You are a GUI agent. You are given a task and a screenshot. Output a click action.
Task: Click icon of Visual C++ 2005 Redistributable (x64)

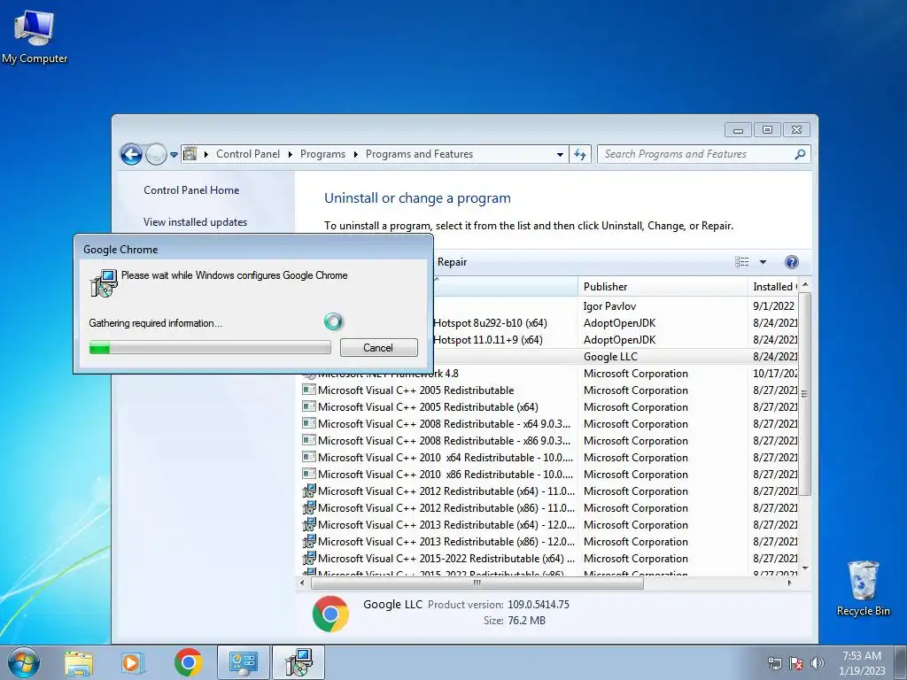pos(309,407)
